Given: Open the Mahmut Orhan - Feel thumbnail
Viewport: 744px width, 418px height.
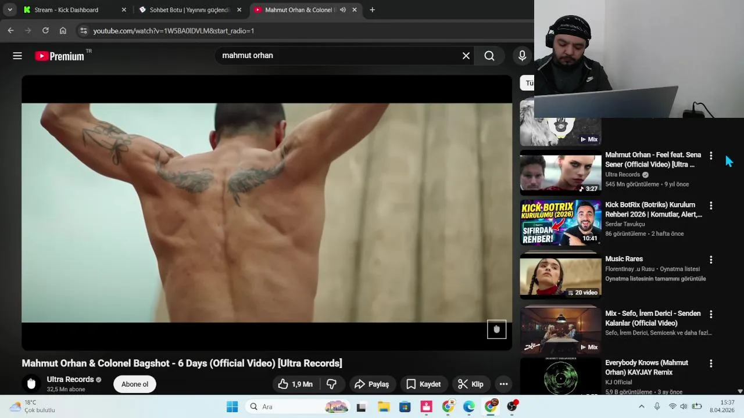Looking at the screenshot, I should [x=560, y=172].
